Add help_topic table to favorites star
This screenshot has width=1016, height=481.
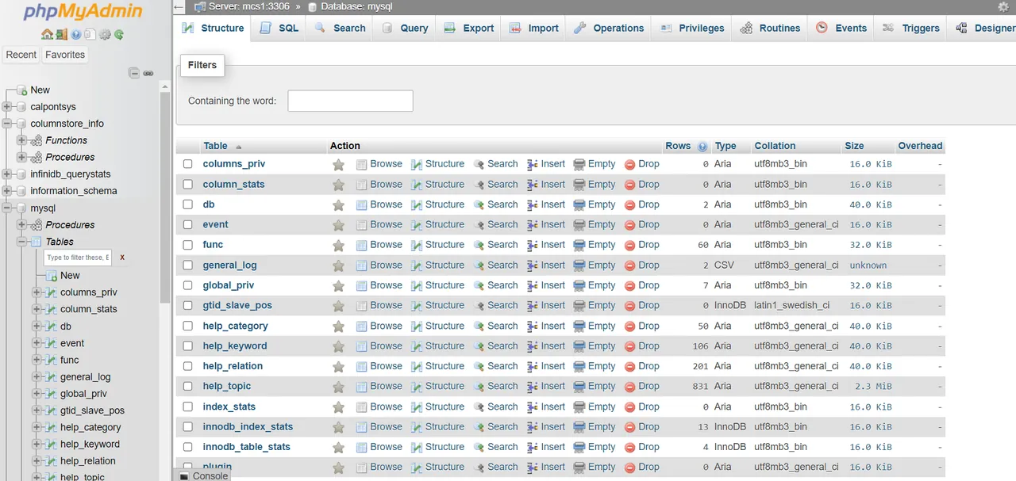click(338, 387)
